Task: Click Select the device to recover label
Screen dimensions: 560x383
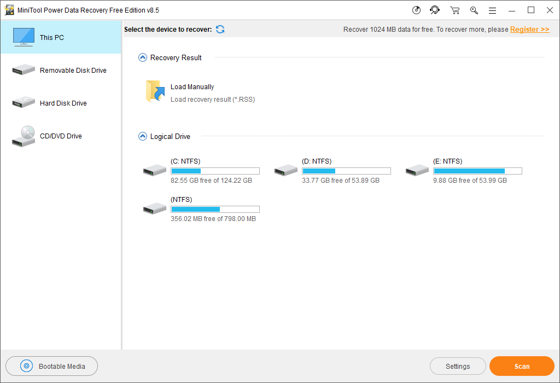Action: (168, 30)
